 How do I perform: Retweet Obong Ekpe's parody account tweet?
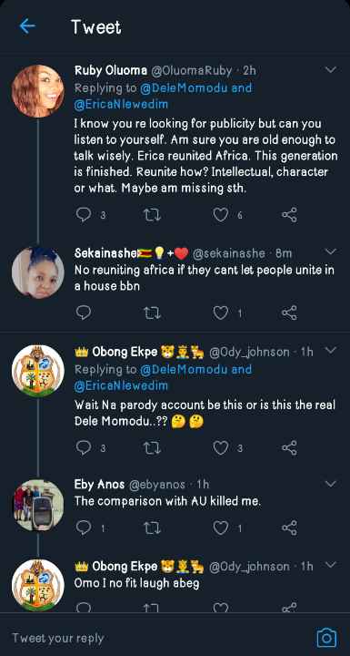point(152,448)
